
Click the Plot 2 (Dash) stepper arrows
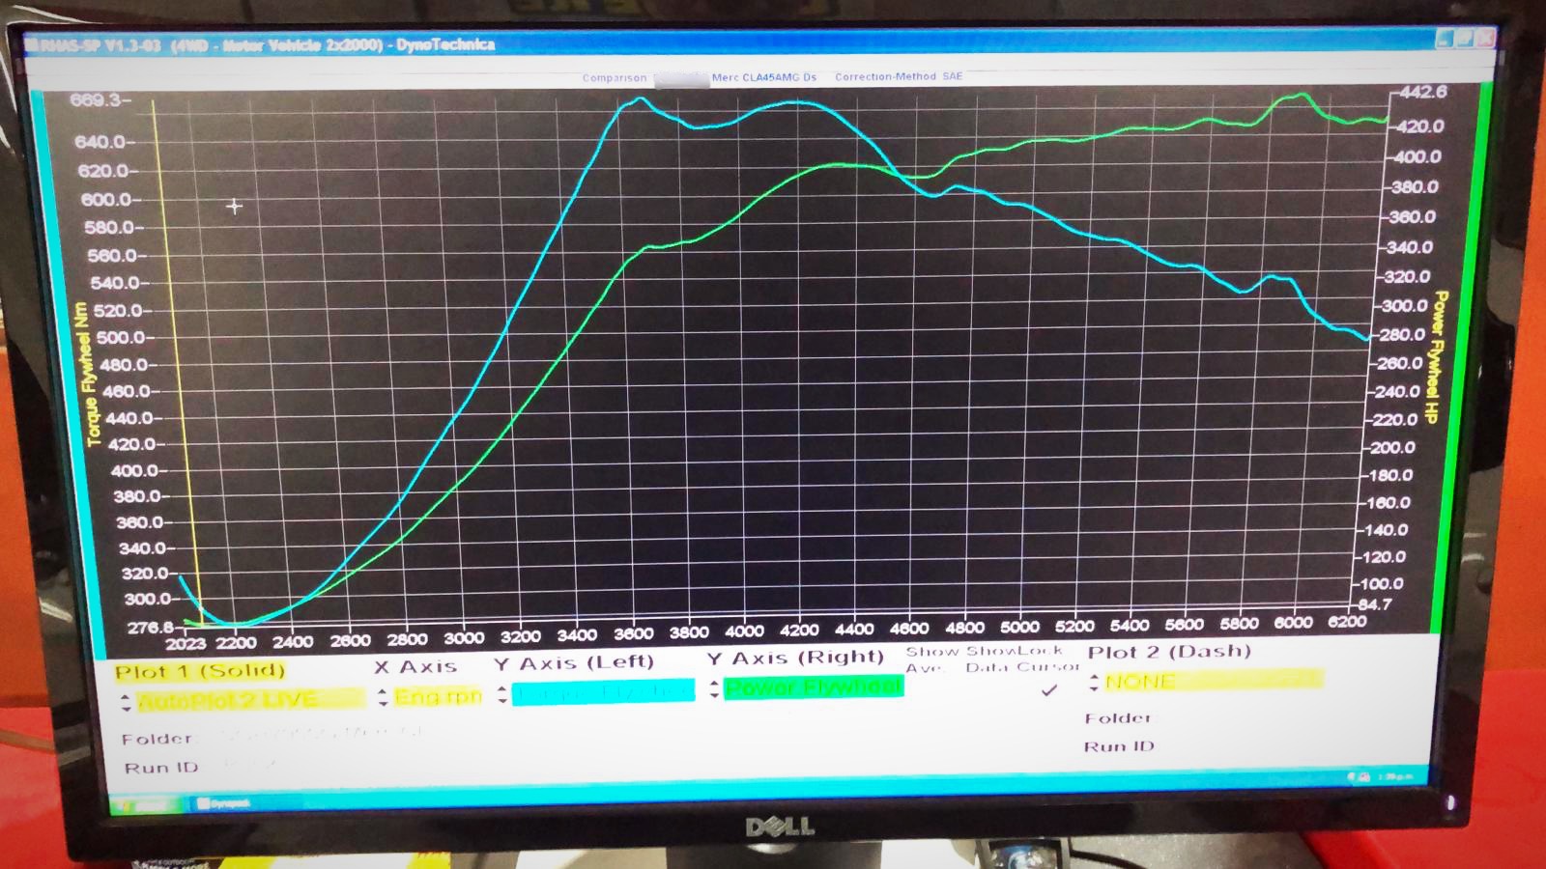click(1094, 683)
